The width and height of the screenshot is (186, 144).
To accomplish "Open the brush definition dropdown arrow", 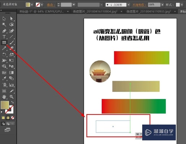I will 128,5.
